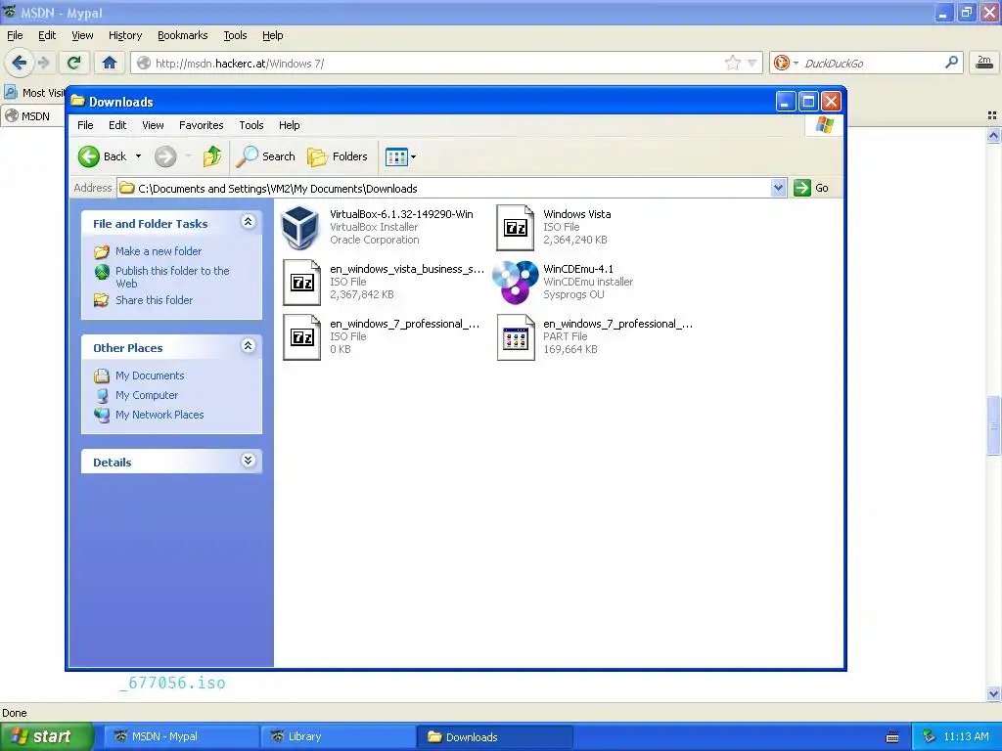The width and height of the screenshot is (1002, 751).
Task: Click the network tray icon near clock
Action: pos(930,736)
